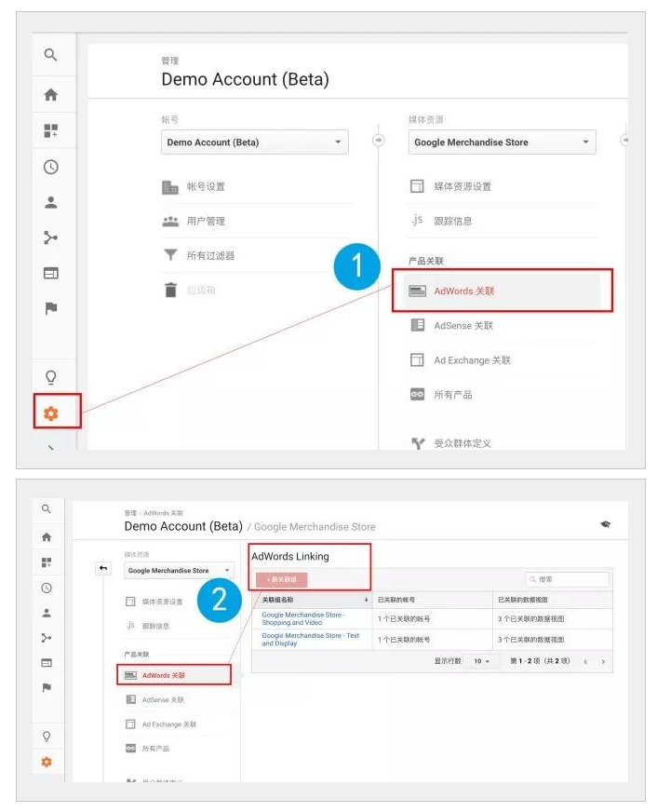Image resolution: width=657 pixels, height=812 pixels.
Task: Select 用户管理 in the account column
Action: click(206, 221)
